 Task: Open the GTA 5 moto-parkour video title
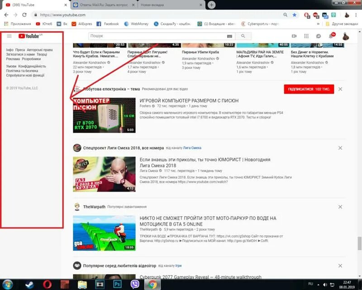tap(208, 221)
